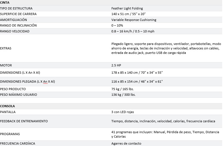This screenshot has height=146, width=223.
Task: Click Variable Response Cushioning text
Action: coord(134,20)
